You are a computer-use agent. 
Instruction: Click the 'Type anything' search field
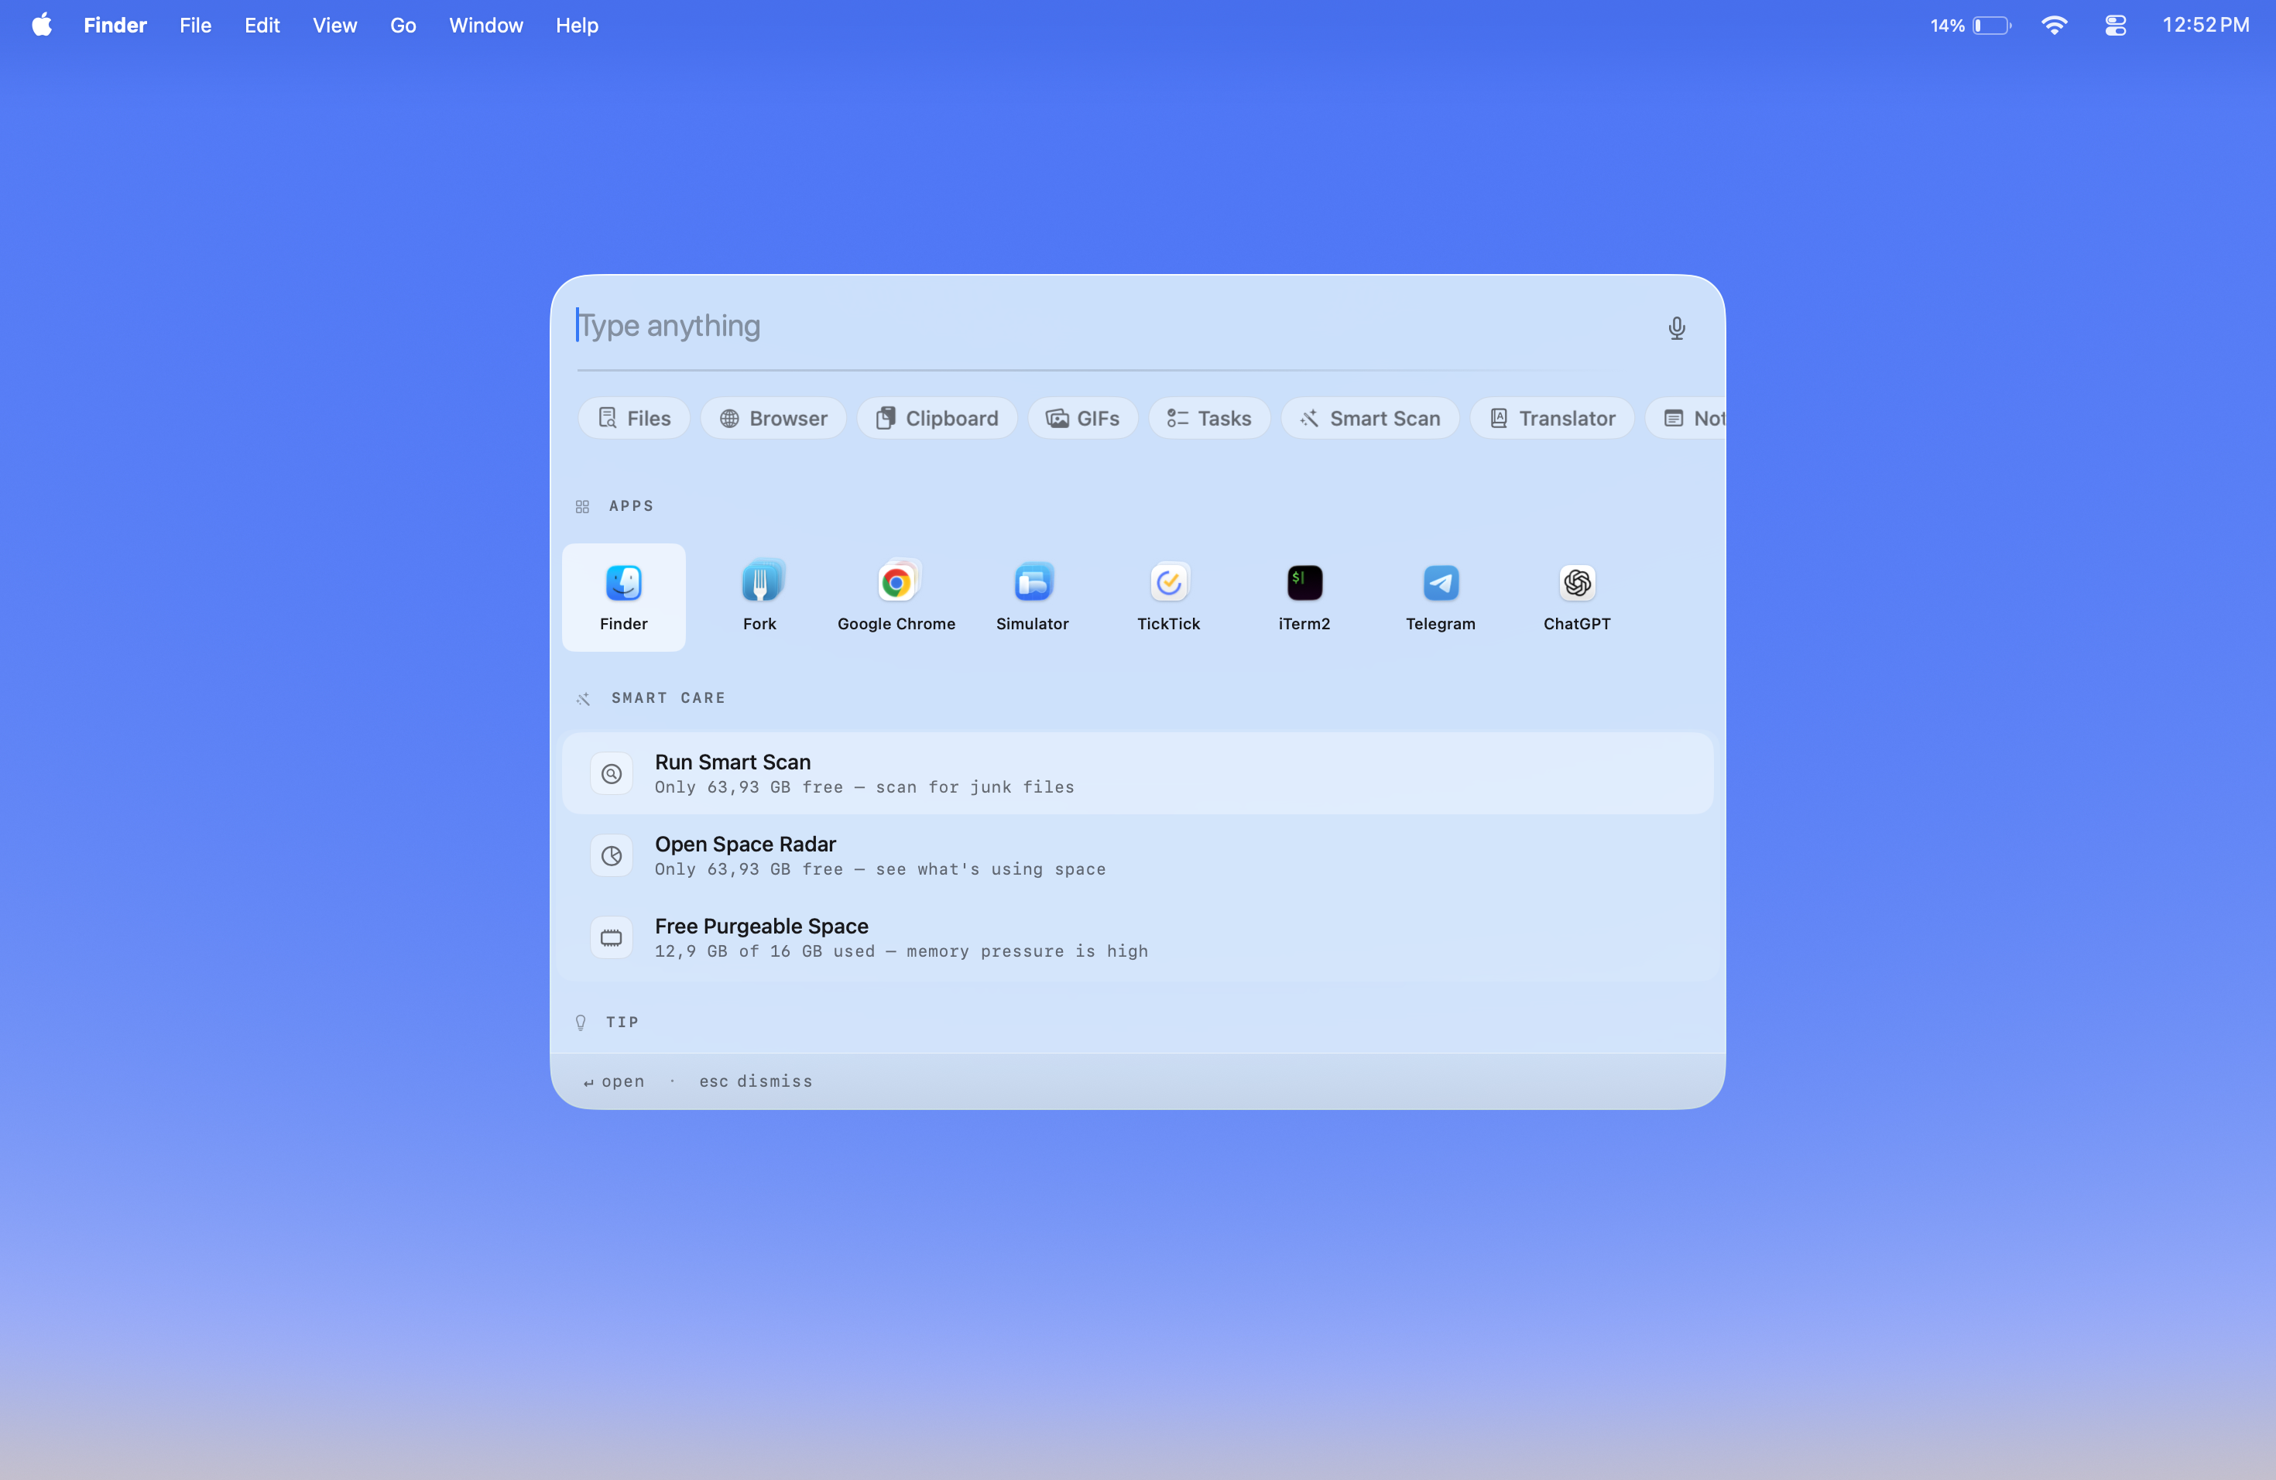[1109, 326]
